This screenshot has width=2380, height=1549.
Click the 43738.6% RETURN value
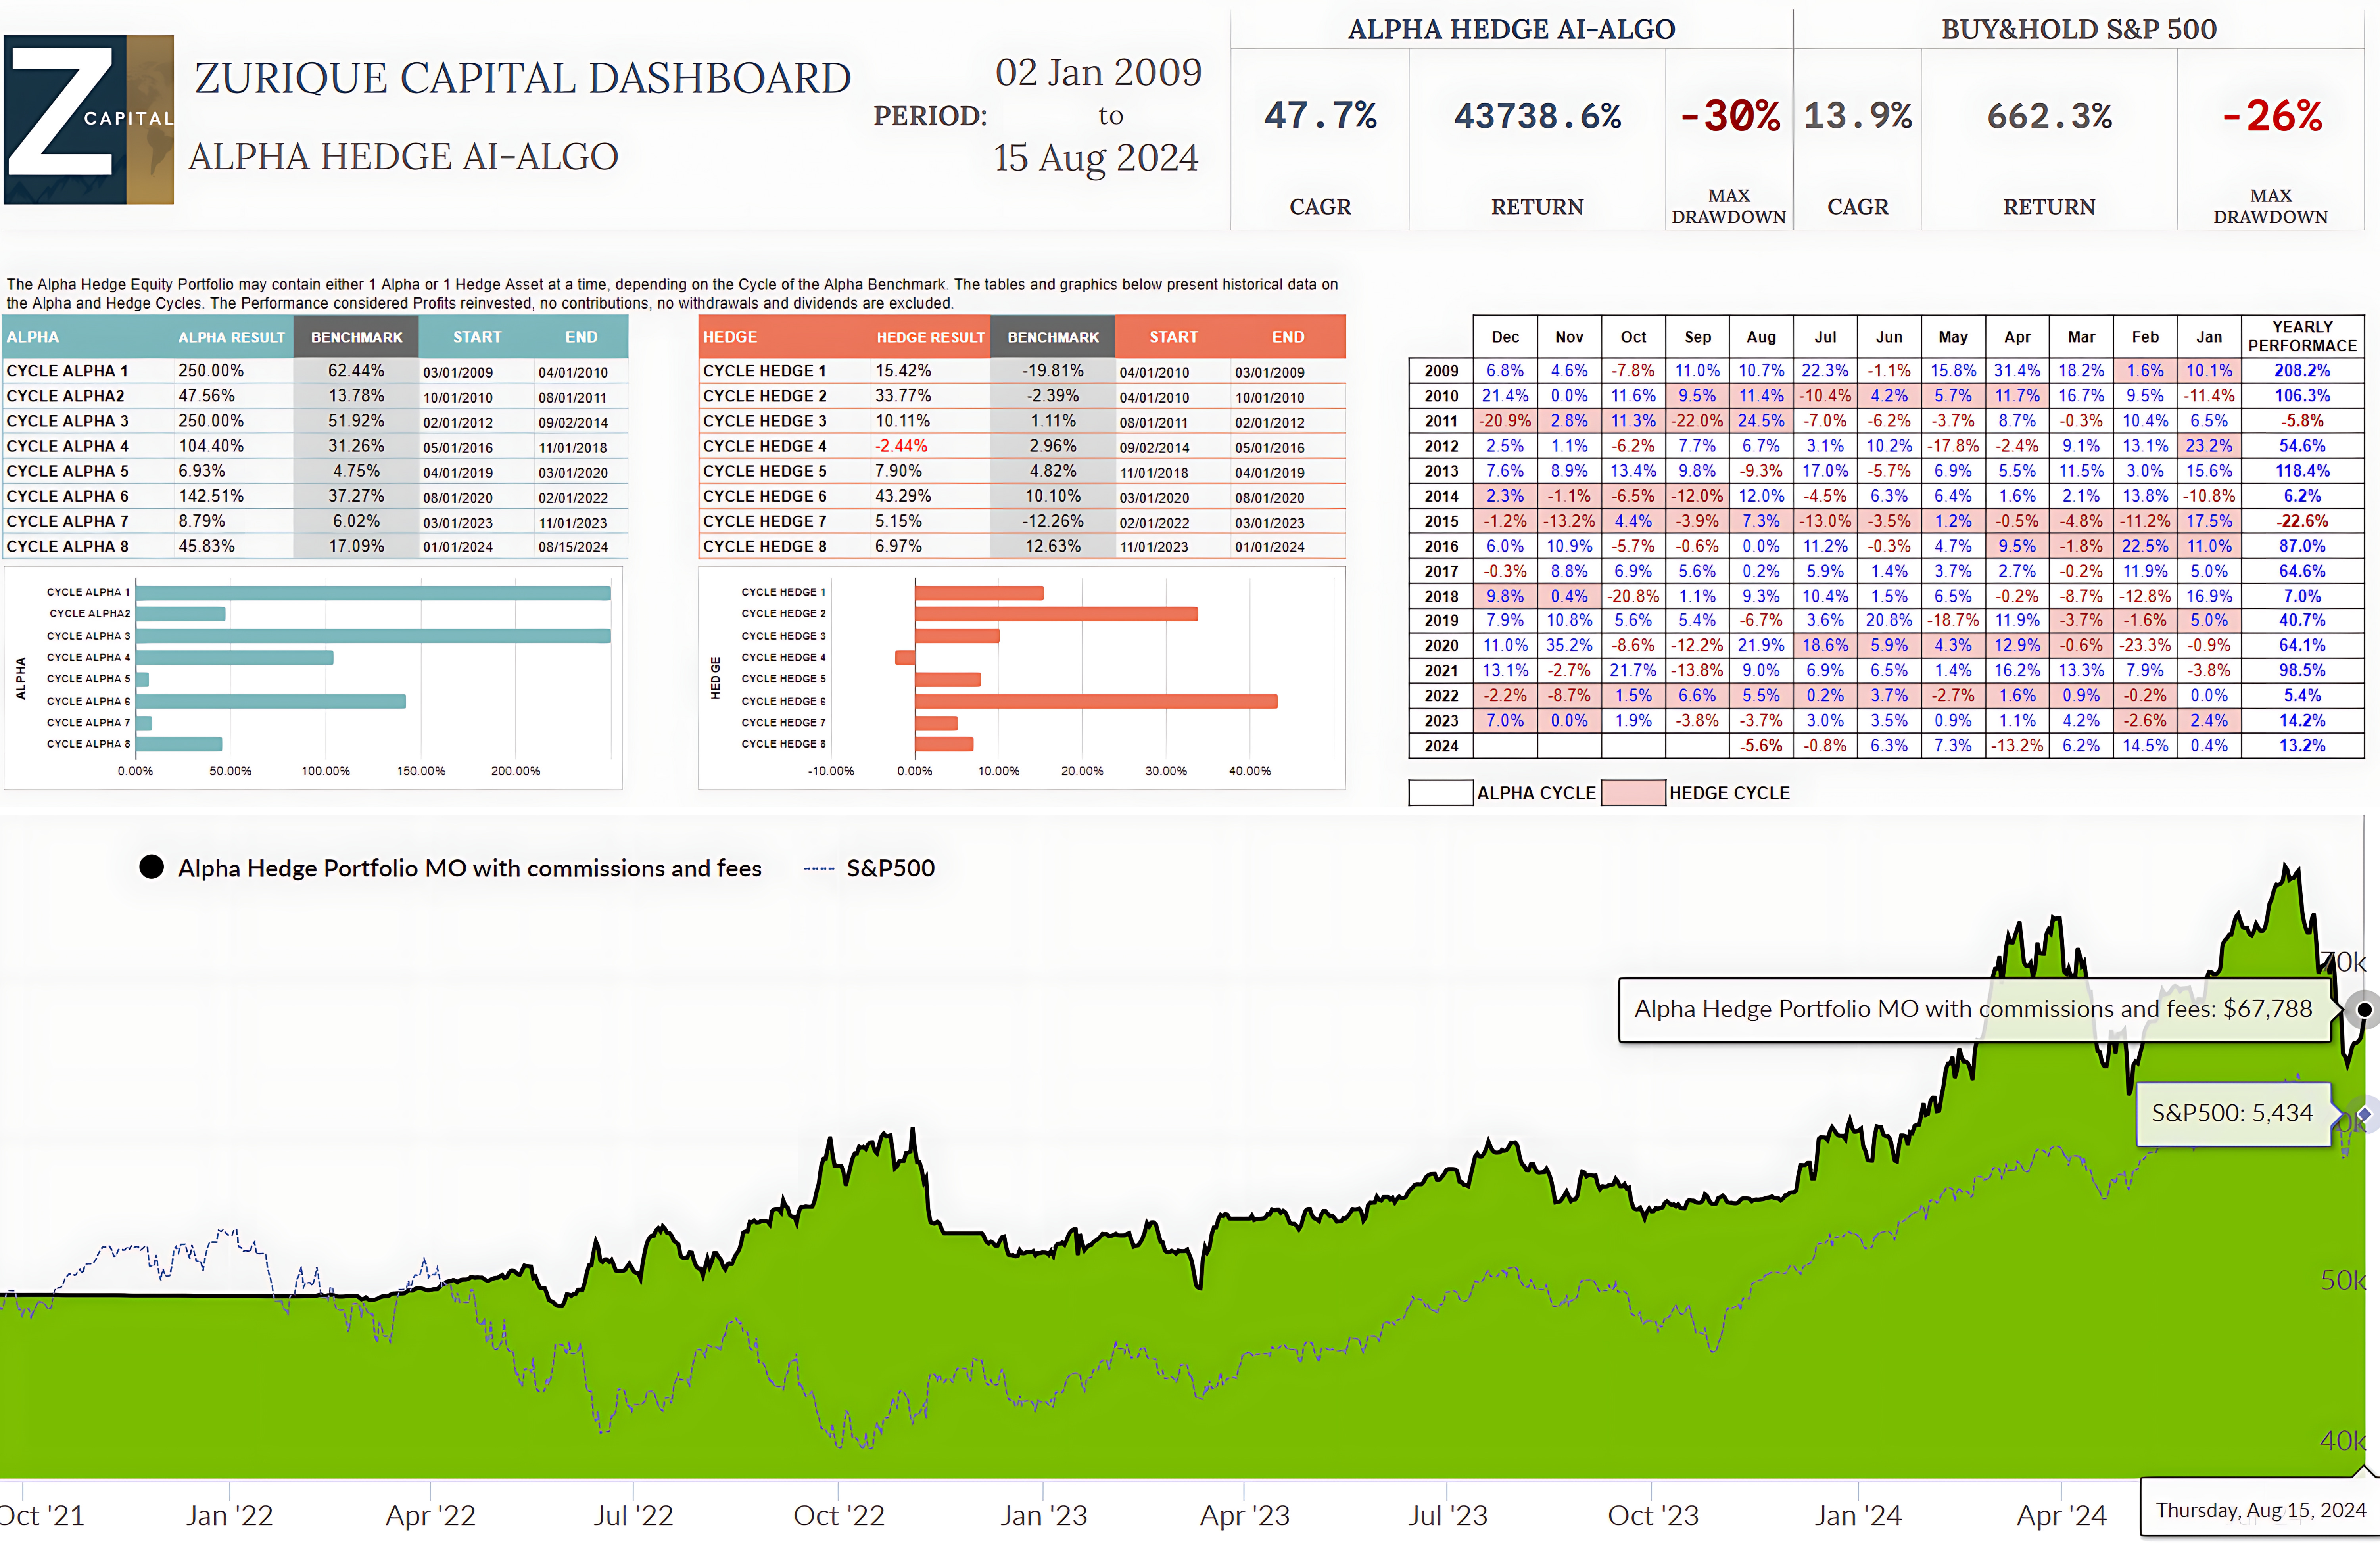point(1537,116)
